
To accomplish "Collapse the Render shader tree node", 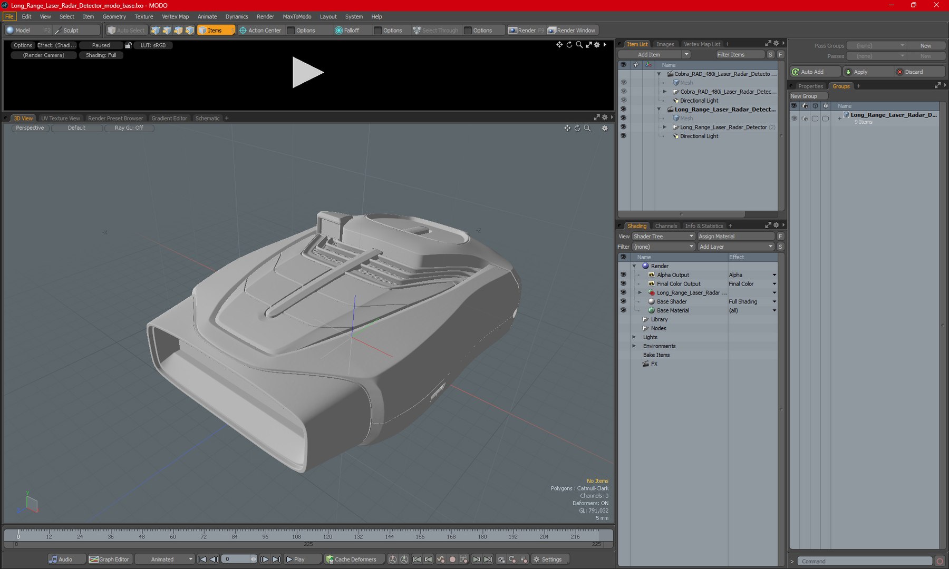I will coord(634,267).
